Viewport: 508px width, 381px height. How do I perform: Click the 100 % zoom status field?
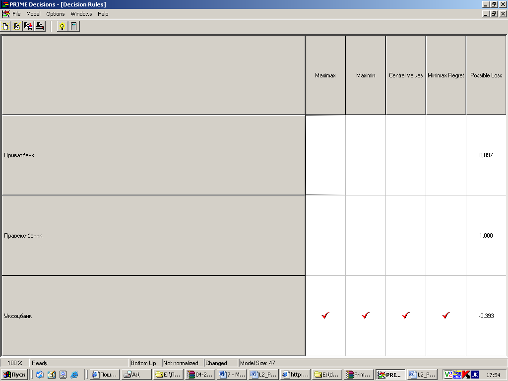tap(14, 363)
